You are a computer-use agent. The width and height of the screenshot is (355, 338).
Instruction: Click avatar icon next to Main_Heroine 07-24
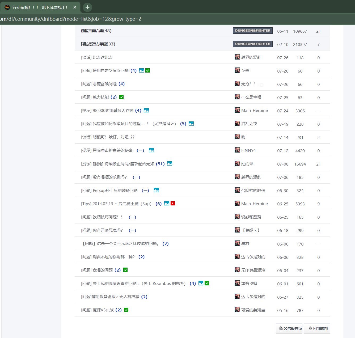point(237,110)
